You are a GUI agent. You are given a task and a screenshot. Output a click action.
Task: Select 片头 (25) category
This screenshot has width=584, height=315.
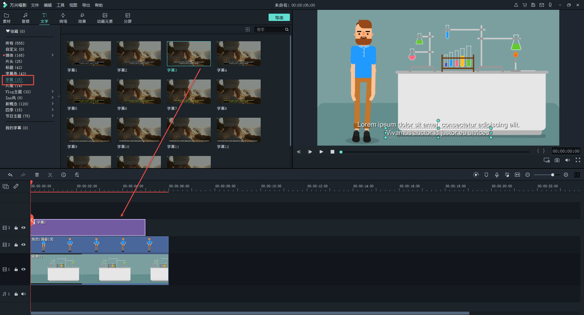tap(14, 61)
